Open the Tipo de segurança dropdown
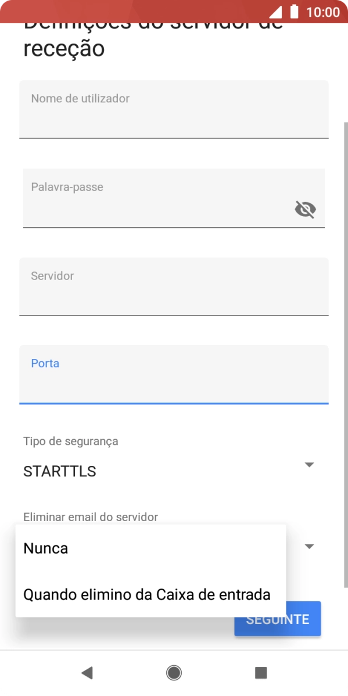348x696 pixels. (x=174, y=465)
